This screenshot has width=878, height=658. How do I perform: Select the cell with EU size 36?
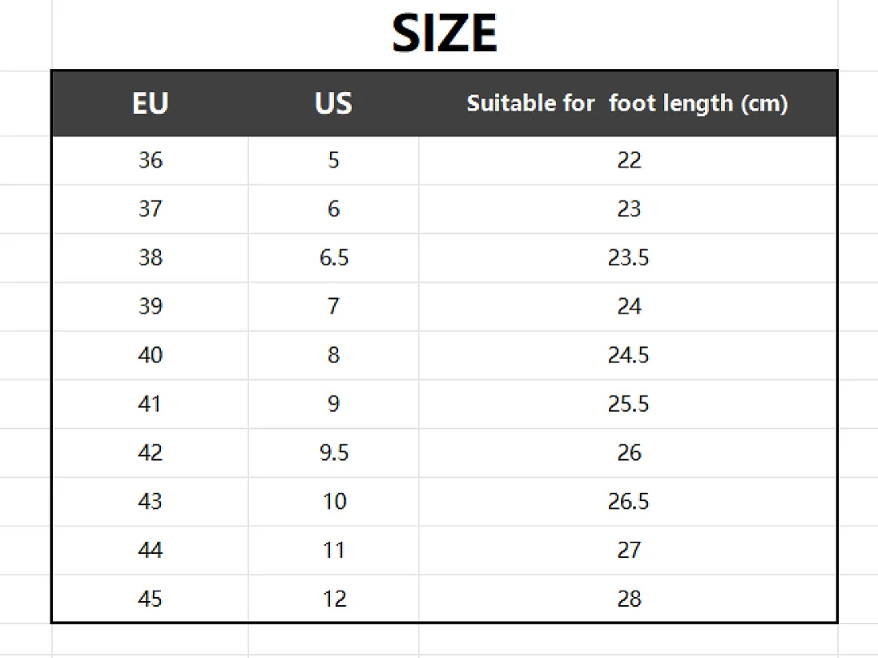coord(150,160)
